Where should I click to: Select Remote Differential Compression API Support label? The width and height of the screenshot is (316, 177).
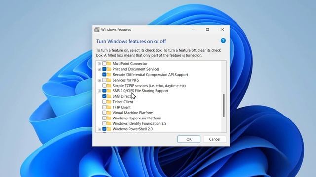(150, 75)
